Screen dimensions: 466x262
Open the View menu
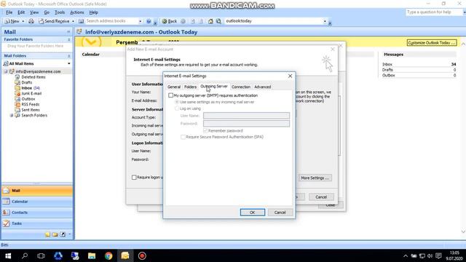(34, 12)
